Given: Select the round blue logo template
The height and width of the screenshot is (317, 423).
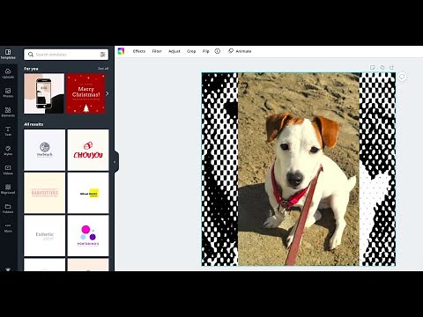Looking at the screenshot, I should coord(45,150).
